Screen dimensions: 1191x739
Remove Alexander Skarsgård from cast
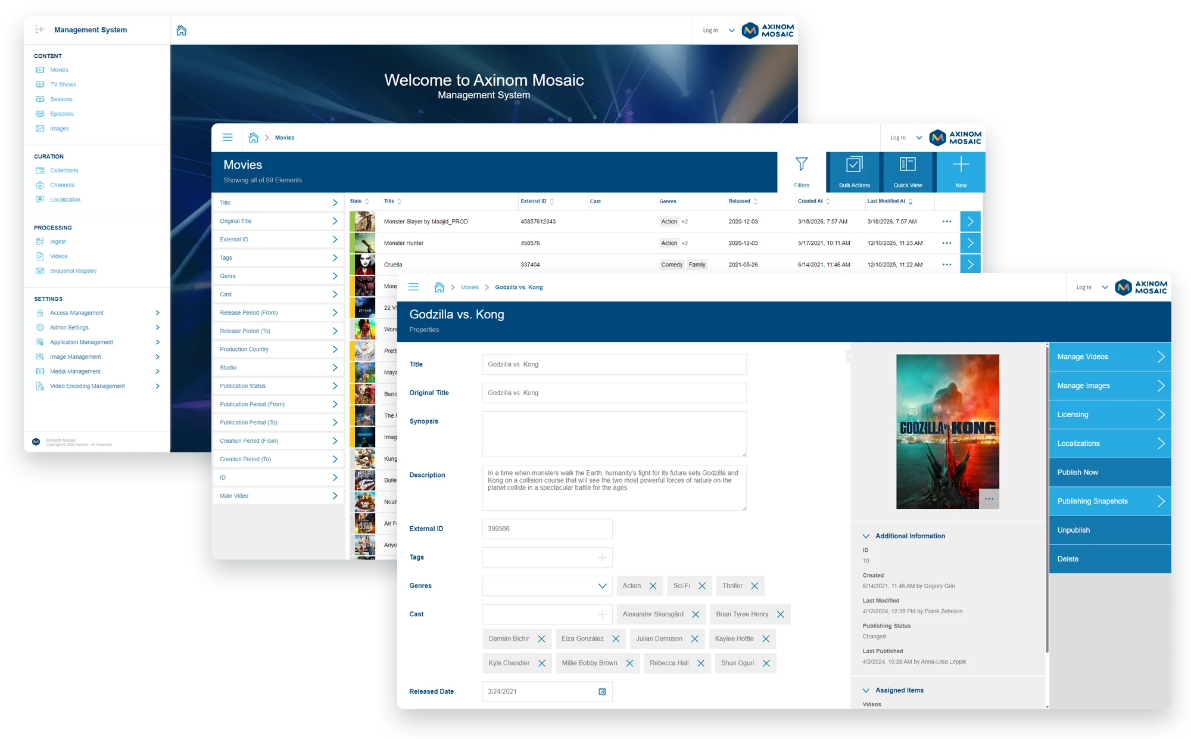696,614
